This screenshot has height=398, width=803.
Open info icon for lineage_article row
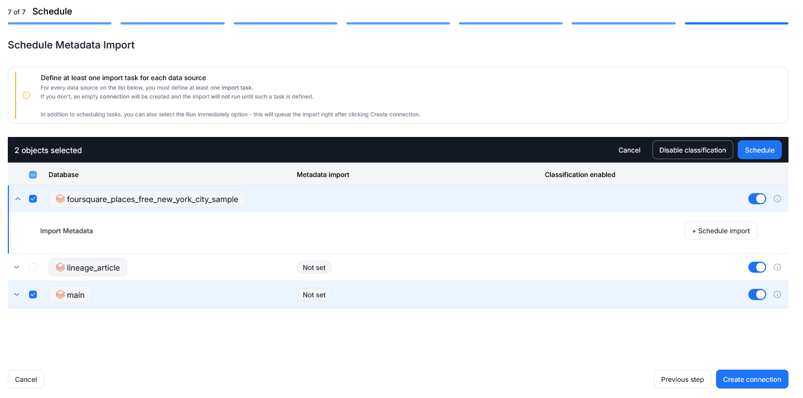[777, 267]
